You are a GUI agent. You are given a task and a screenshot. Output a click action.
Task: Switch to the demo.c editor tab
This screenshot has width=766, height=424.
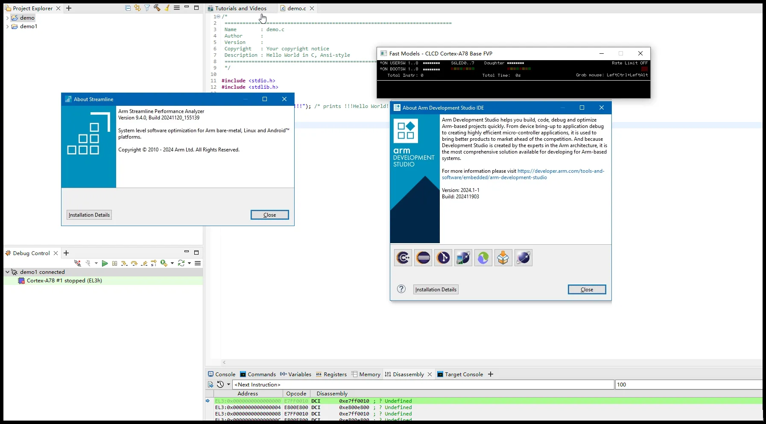(297, 8)
